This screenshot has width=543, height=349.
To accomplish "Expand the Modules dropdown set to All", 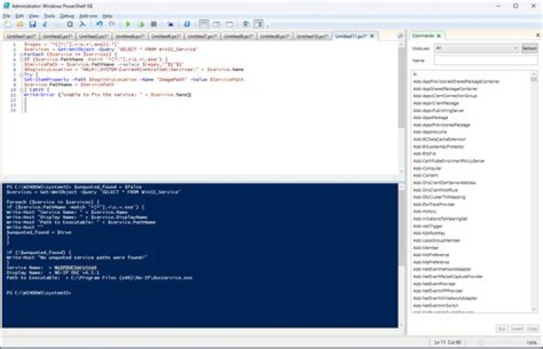I will (477, 48).
